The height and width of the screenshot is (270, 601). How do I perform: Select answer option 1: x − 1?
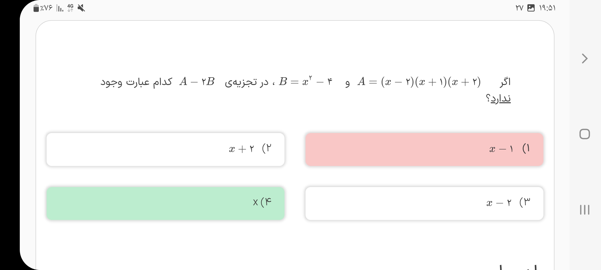pos(424,149)
